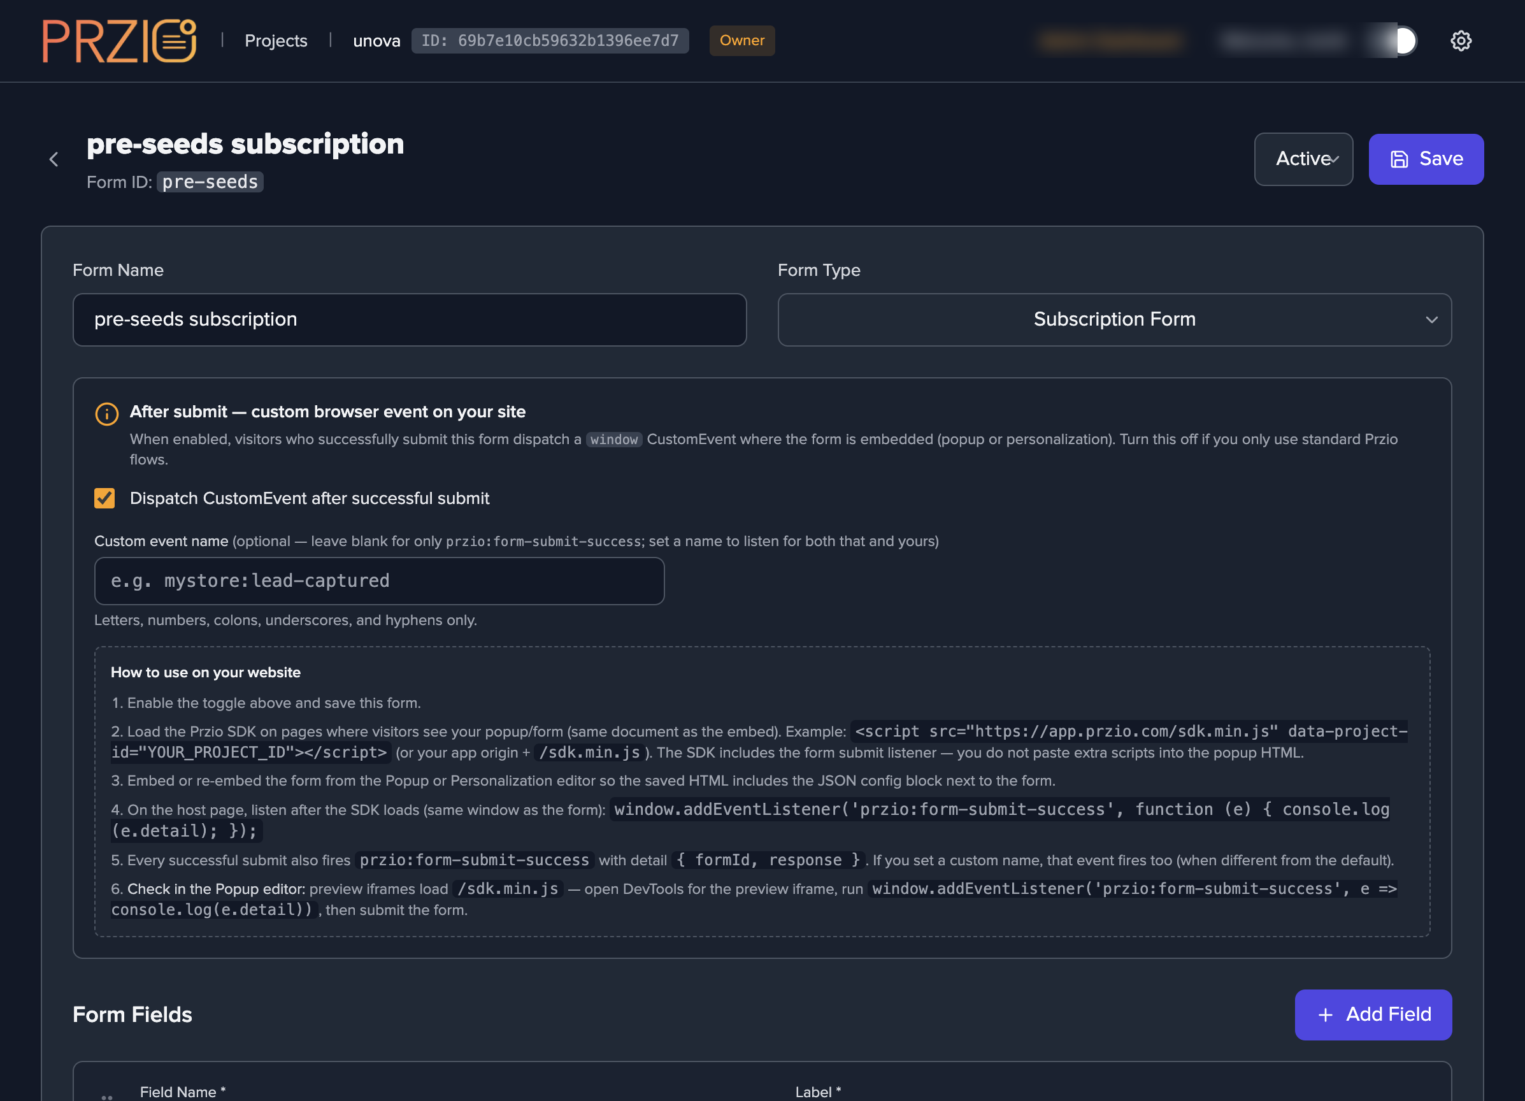Image resolution: width=1525 pixels, height=1101 pixels.
Task: Click into the Form Name input
Action: (x=410, y=319)
